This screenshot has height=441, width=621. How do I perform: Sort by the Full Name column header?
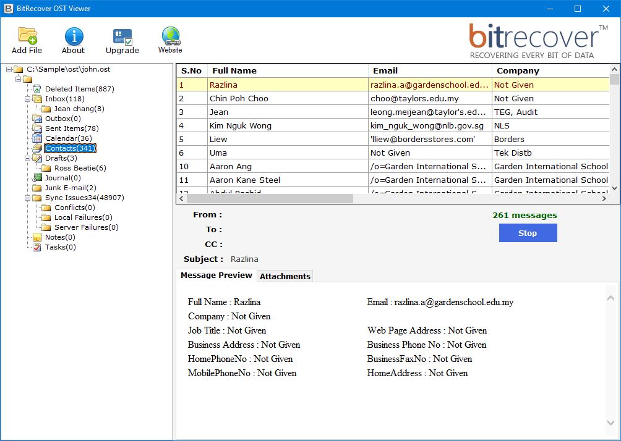[x=288, y=71]
